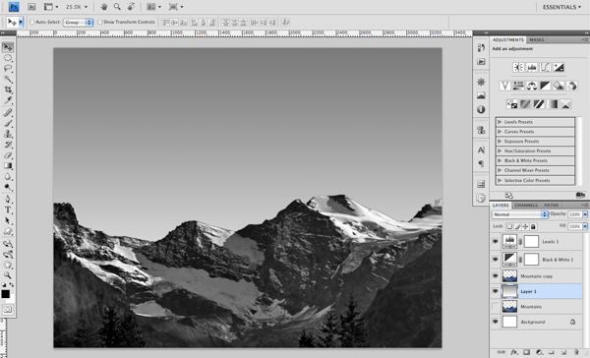Add a Curves adjustment from Adjustments panel

(x=545, y=68)
